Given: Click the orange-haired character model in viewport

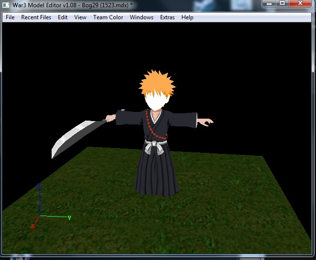Looking at the screenshot, I should coord(156,134).
